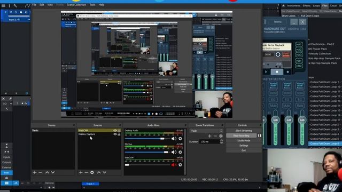Click the automation curve icon in DAW toolbar
Screen dimensions: 342x192
pos(27,6)
